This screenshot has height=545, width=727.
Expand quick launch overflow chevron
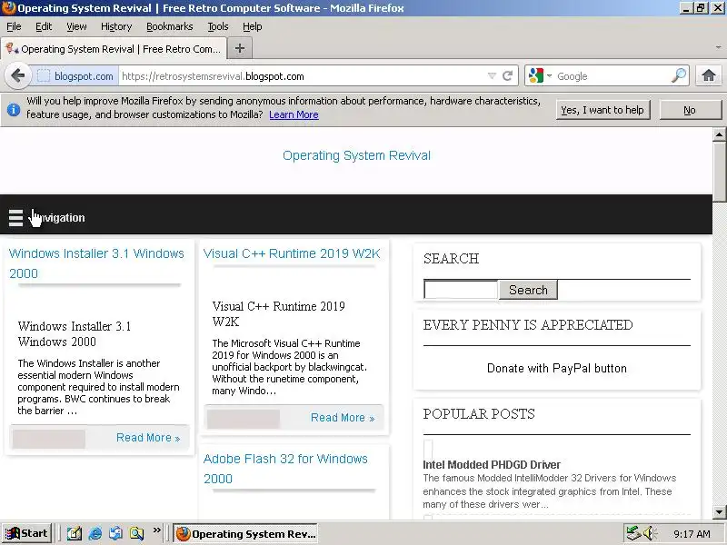tap(156, 530)
